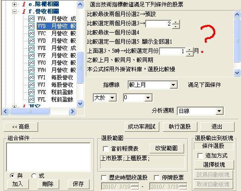
Task: Click the red info icon for f.營收相關
Action: tap(24, 11)
